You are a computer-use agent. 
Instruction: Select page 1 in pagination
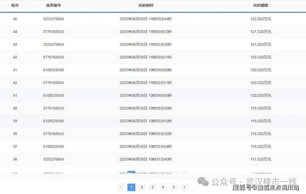(131, 187)
